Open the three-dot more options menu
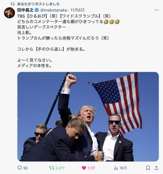163x174 pixels. pyautogui.click(x=156, y=10)
